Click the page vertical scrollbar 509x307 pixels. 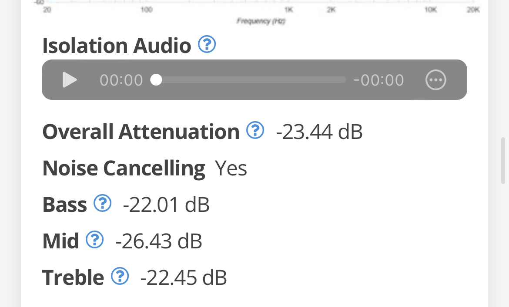click(x=503, y=161)
